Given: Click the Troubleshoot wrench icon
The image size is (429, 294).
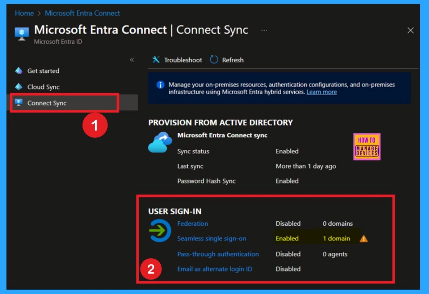Looking at the screenshot, I should tap(156, 60).
